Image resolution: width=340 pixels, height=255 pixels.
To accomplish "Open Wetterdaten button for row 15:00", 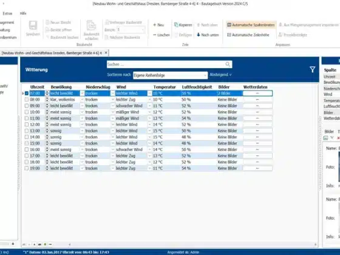I will point(257,143).
